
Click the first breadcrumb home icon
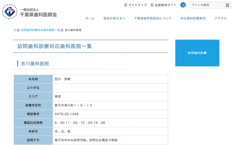pyautogui.click(x=15, y=30)
